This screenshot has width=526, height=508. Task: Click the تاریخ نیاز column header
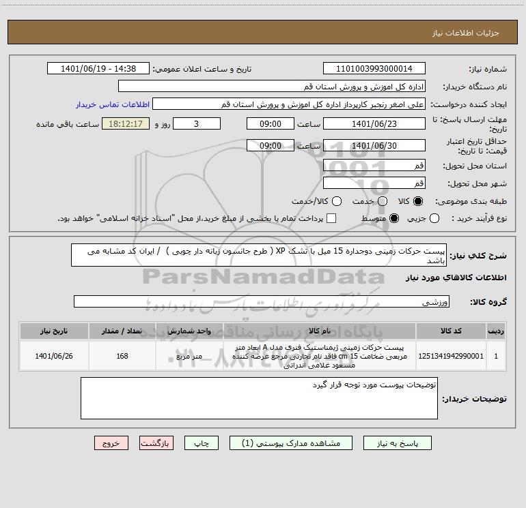tap(54, 331)
